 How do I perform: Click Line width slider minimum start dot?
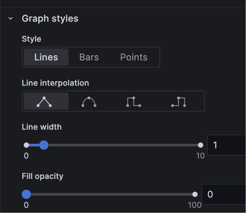click(26, 145)
